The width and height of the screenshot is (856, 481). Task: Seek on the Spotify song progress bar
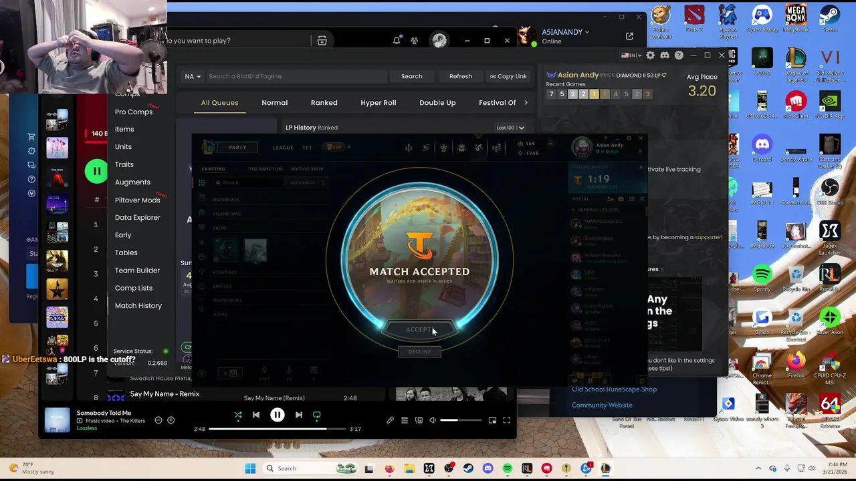(x=278, y=429)
